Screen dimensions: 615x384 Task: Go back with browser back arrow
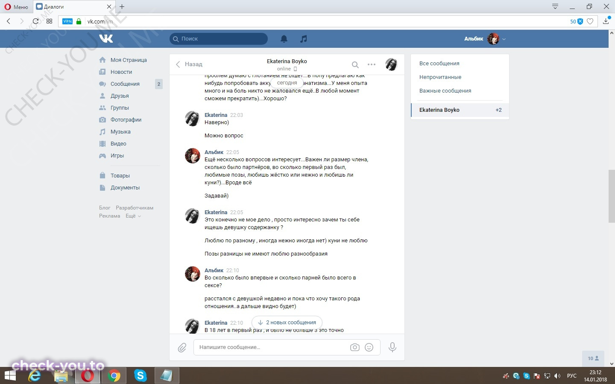click(x=9, y=21)
